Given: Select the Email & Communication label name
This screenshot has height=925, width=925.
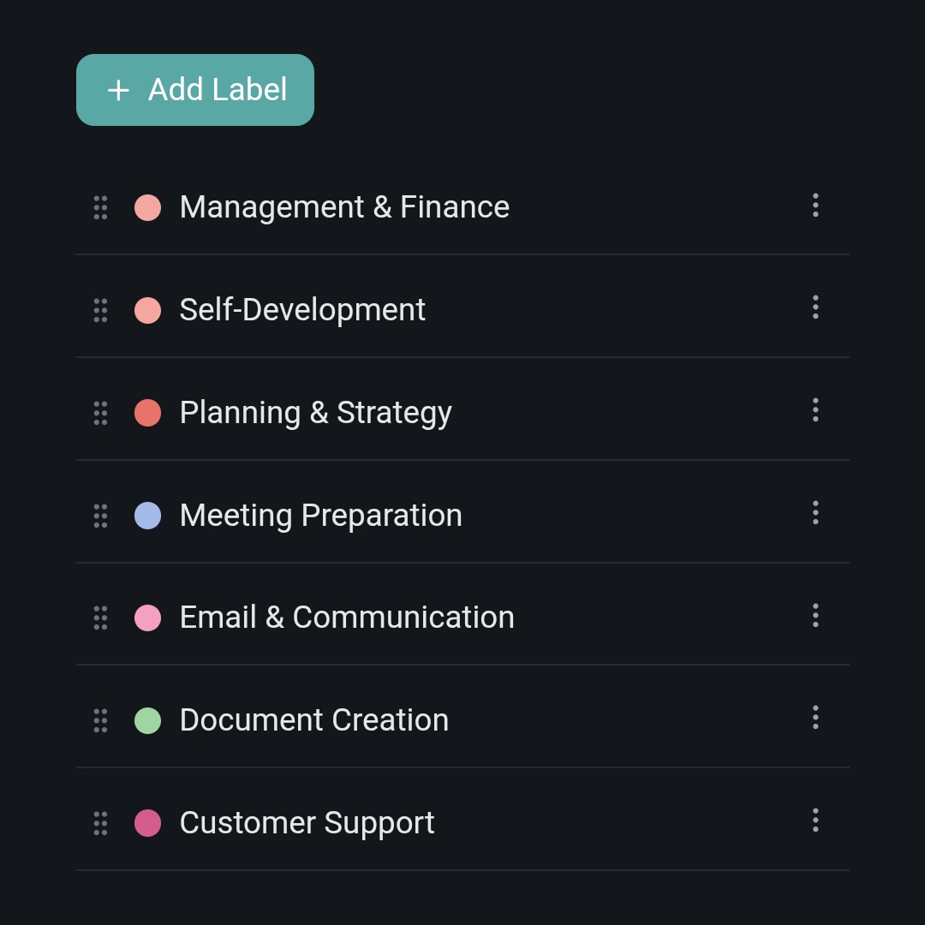Looking at the screenshot, I should click(x=347, y=618).
